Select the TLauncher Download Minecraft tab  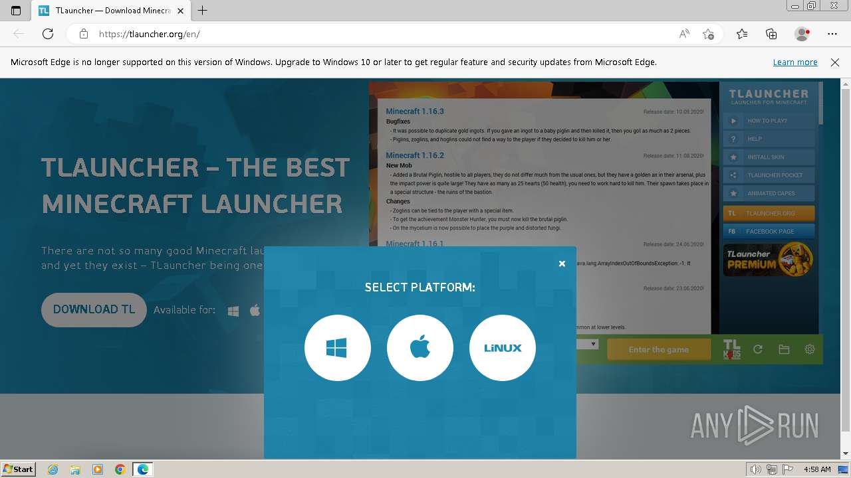(111, 11)
